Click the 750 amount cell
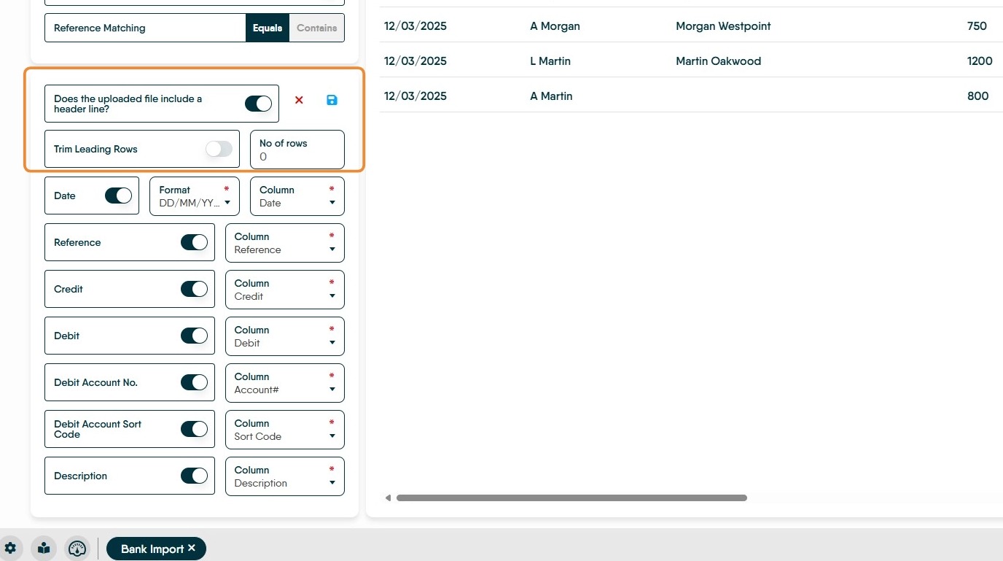The width and height of the screenshot is (1003, 561). pos(977,26)
